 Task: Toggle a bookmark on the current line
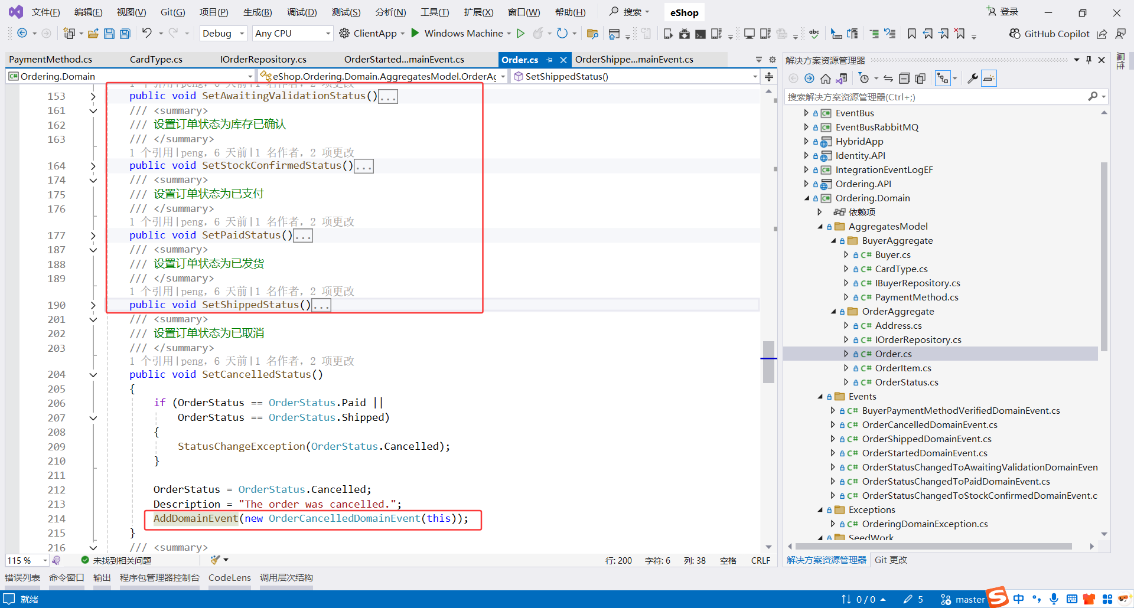(912, 34)
